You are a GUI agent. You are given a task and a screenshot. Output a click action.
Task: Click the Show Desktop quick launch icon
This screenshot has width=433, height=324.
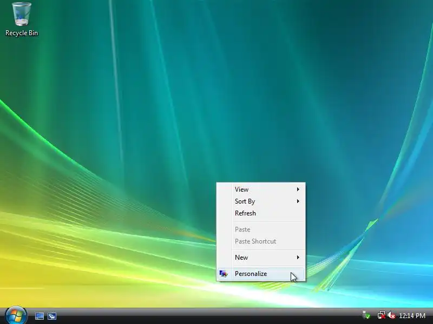[40, 316]
